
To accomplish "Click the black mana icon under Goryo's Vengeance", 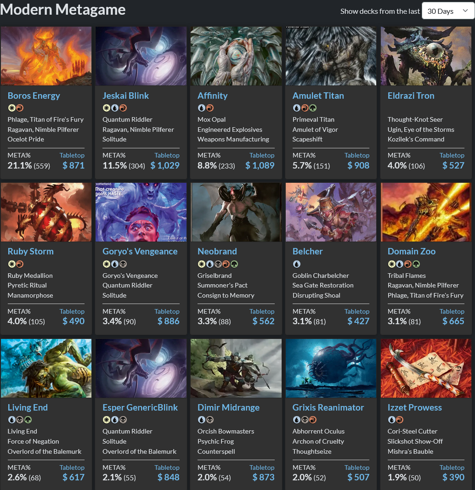I will click(x=123, y=264).
